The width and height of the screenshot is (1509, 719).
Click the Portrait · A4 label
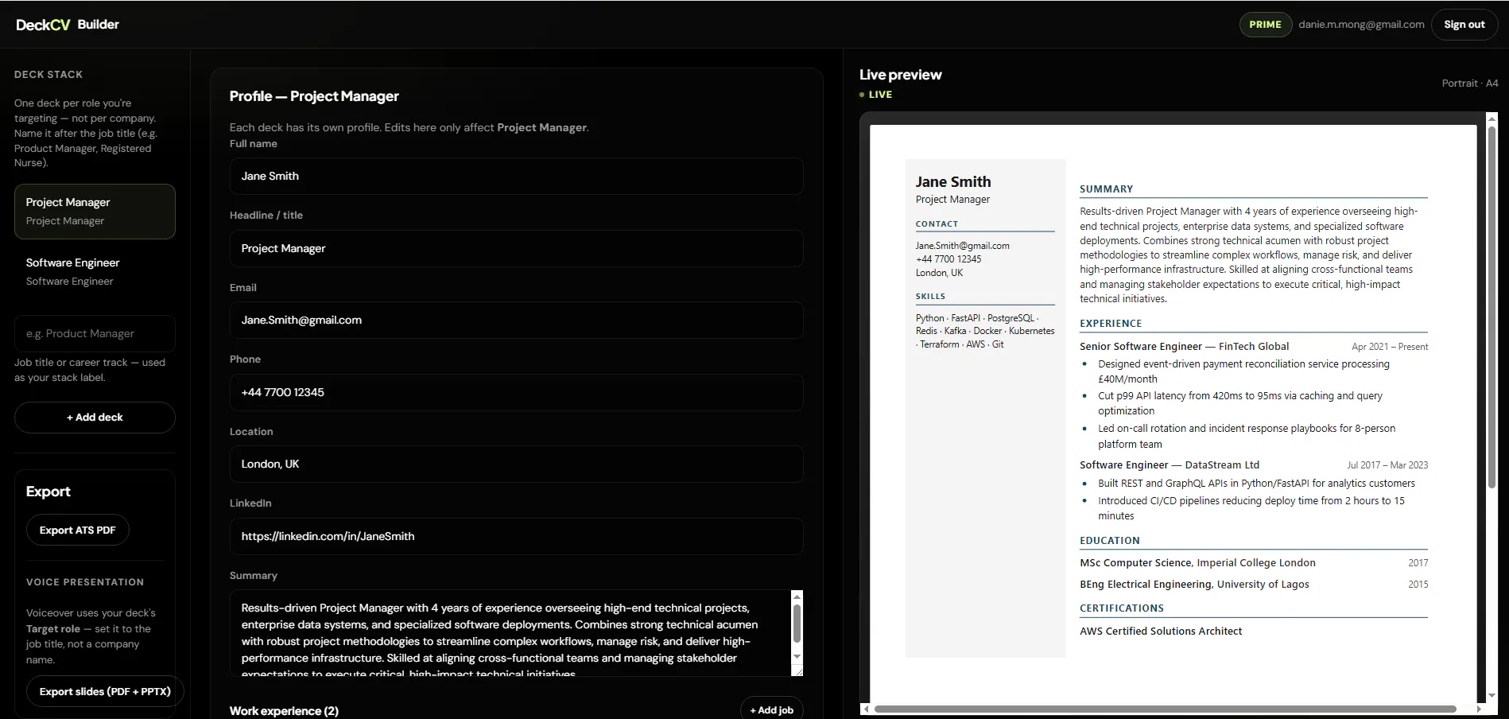[x=1470, y=84]
